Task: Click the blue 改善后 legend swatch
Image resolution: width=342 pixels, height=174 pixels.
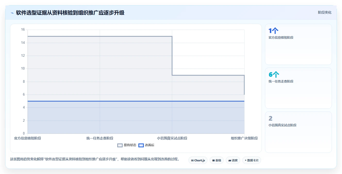Action: click(141, 145)
